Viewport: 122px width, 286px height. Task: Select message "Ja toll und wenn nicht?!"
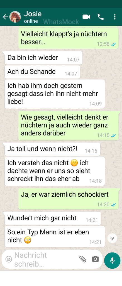52,149
